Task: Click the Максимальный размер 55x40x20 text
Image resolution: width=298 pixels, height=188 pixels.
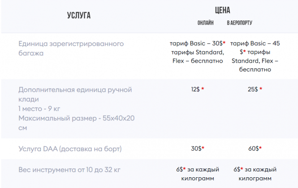Action: point(76,118)
